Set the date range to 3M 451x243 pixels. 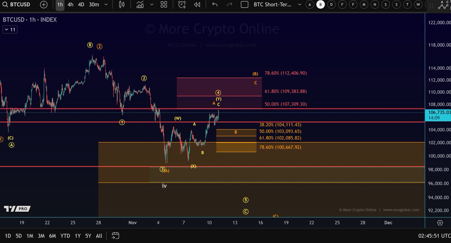pyautogui.click(x=41, y=236)
